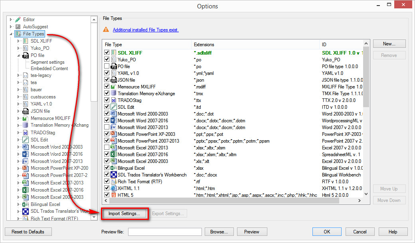This screenshot has width=415, height=243.
Task: Toggle the YAML v1.0 checkbox
Action: point(107,73)
